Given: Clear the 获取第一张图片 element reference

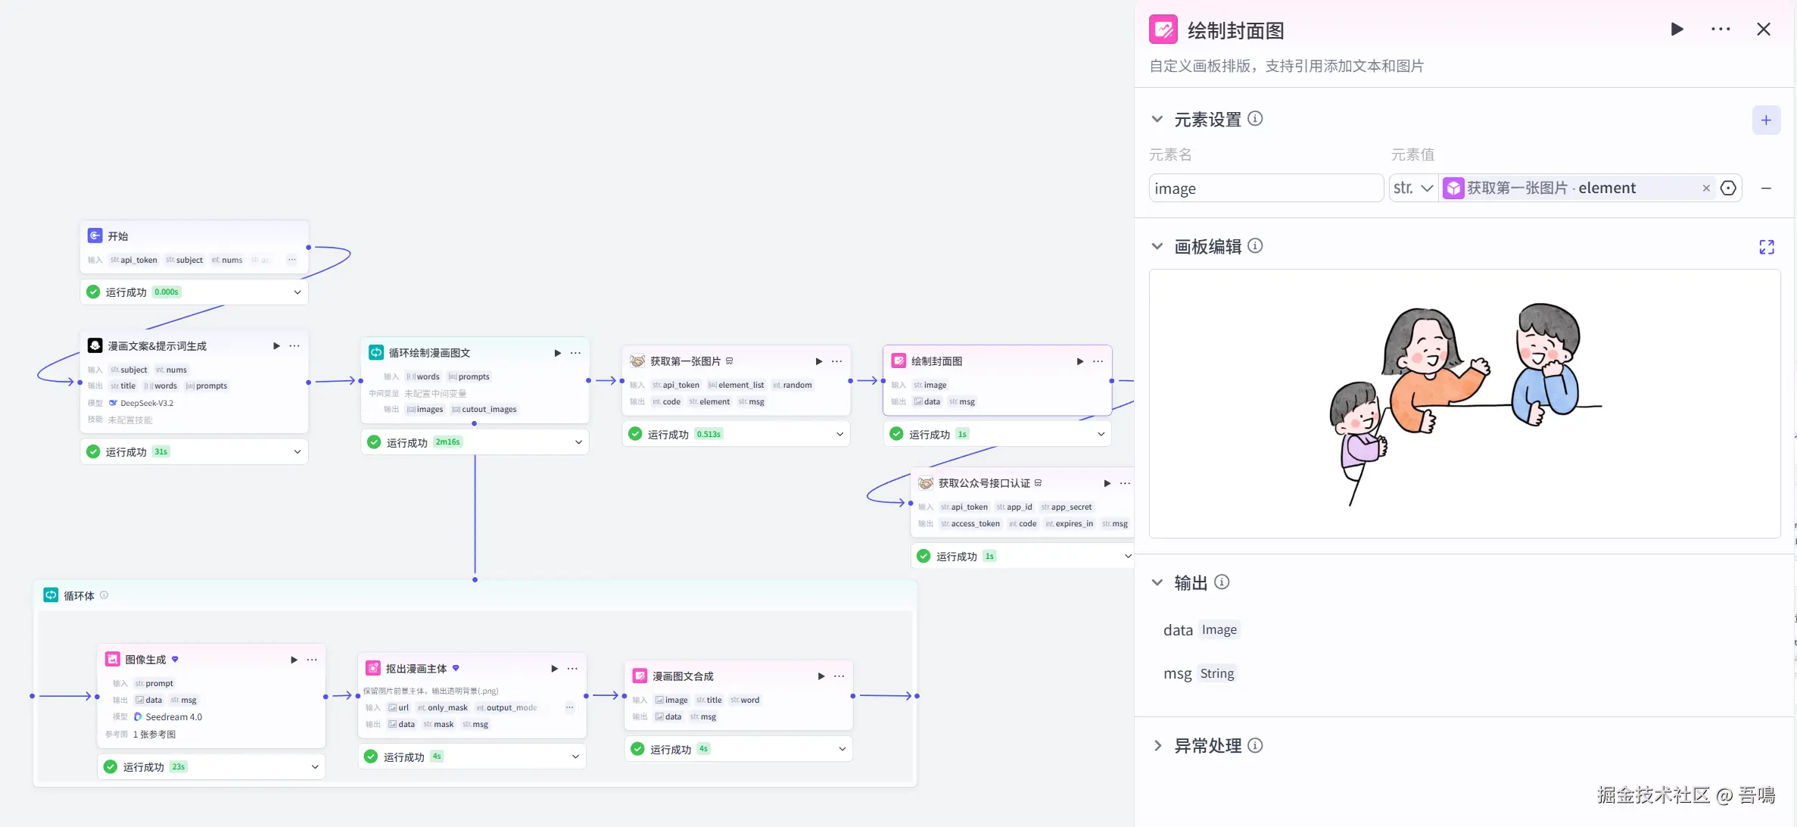Looking at the screenshot, I should 1706,189.
